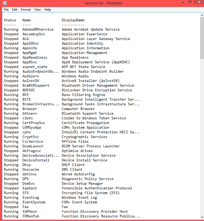The width and height of the screenshot is (204, 221).
Task: Click 'AppMgmt' service name
Action: 29,53
